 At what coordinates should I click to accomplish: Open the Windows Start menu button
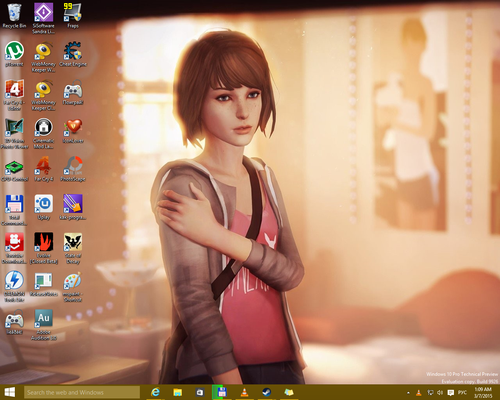(10, 392)
